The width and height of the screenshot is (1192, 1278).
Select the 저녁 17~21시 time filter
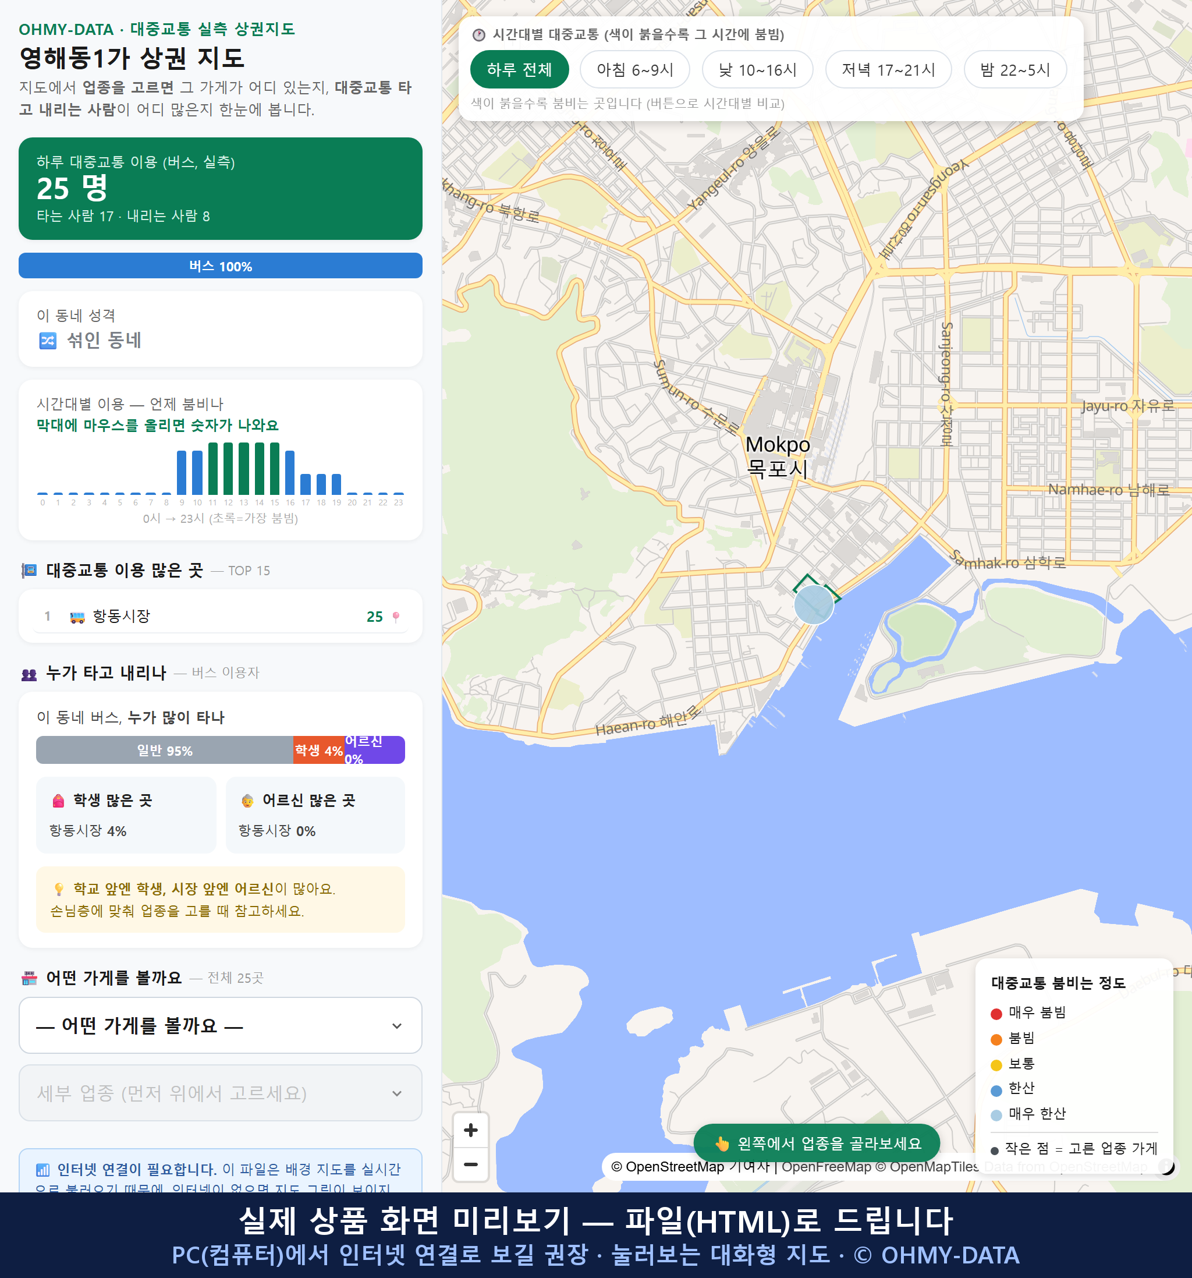[888, 69]
